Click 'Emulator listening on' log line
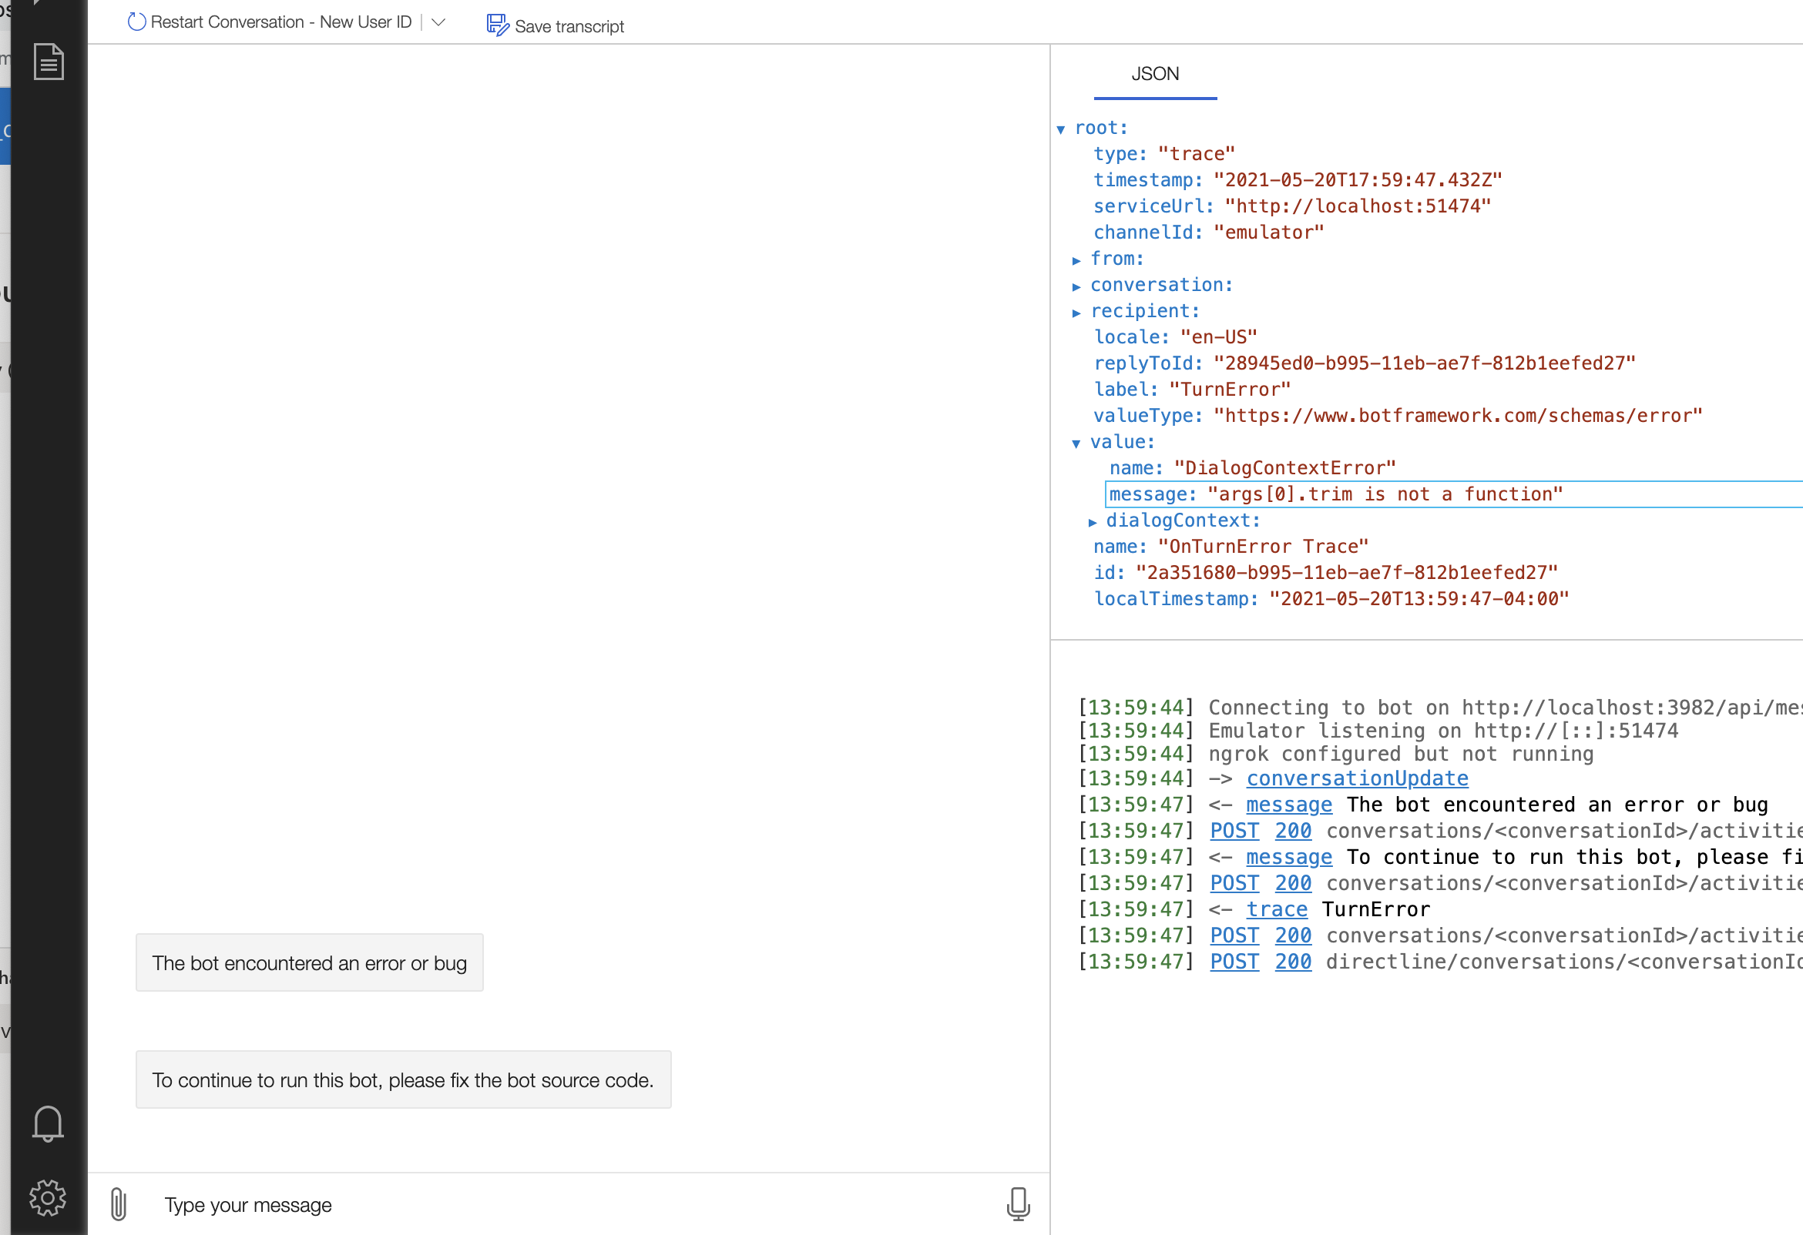 point(1378,731)
